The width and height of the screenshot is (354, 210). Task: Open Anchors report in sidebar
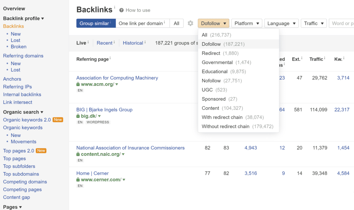pyautogui.click(x=12, y=79)
